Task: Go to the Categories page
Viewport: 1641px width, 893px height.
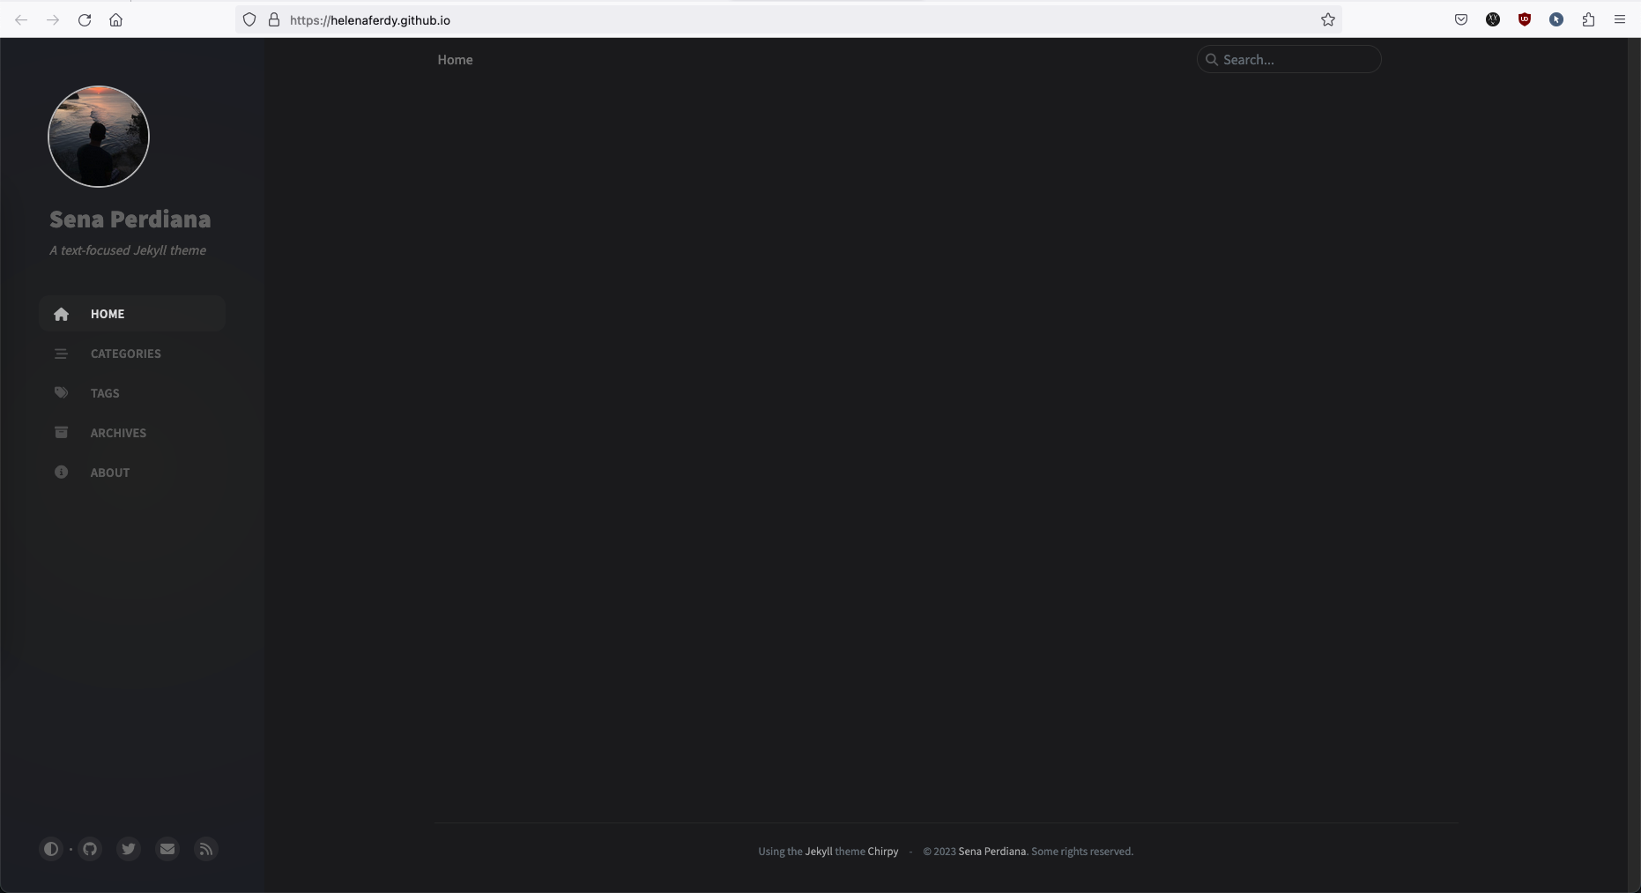Action: coord(125,353)
